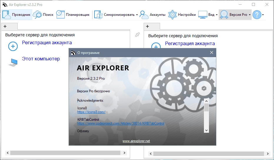Click right pane horizontal scroll right arrow
The height and width of the screenshot is (160, 274).
(268, 154)
